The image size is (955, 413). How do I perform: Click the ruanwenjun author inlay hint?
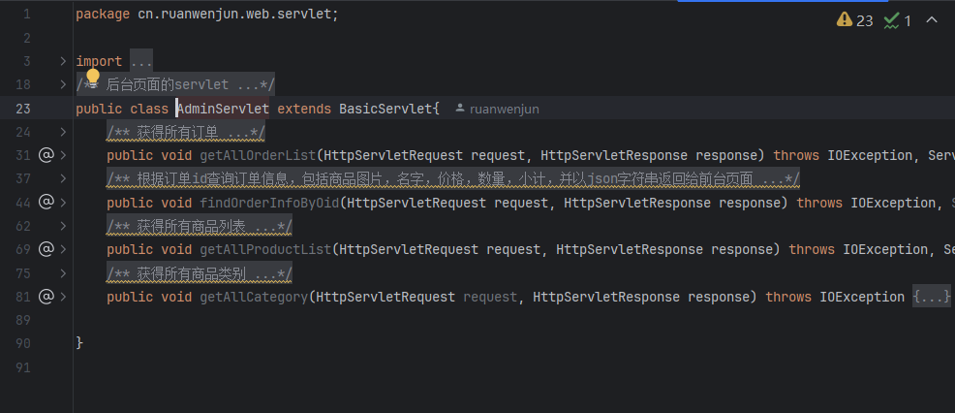click(x=504, y=110)
